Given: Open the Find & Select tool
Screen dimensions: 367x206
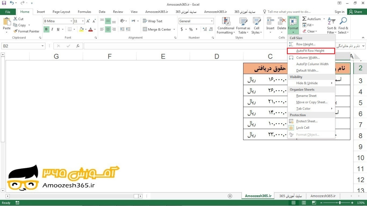Looking at the screenshot, I should tap(343, 25).
